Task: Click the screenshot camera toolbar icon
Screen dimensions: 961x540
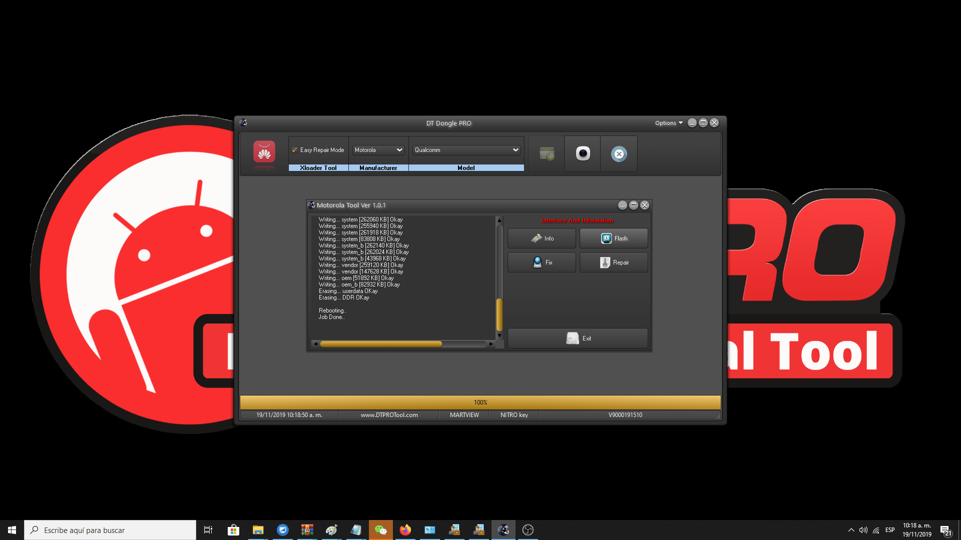Action: pyautogui.click(x=583, y=153)
